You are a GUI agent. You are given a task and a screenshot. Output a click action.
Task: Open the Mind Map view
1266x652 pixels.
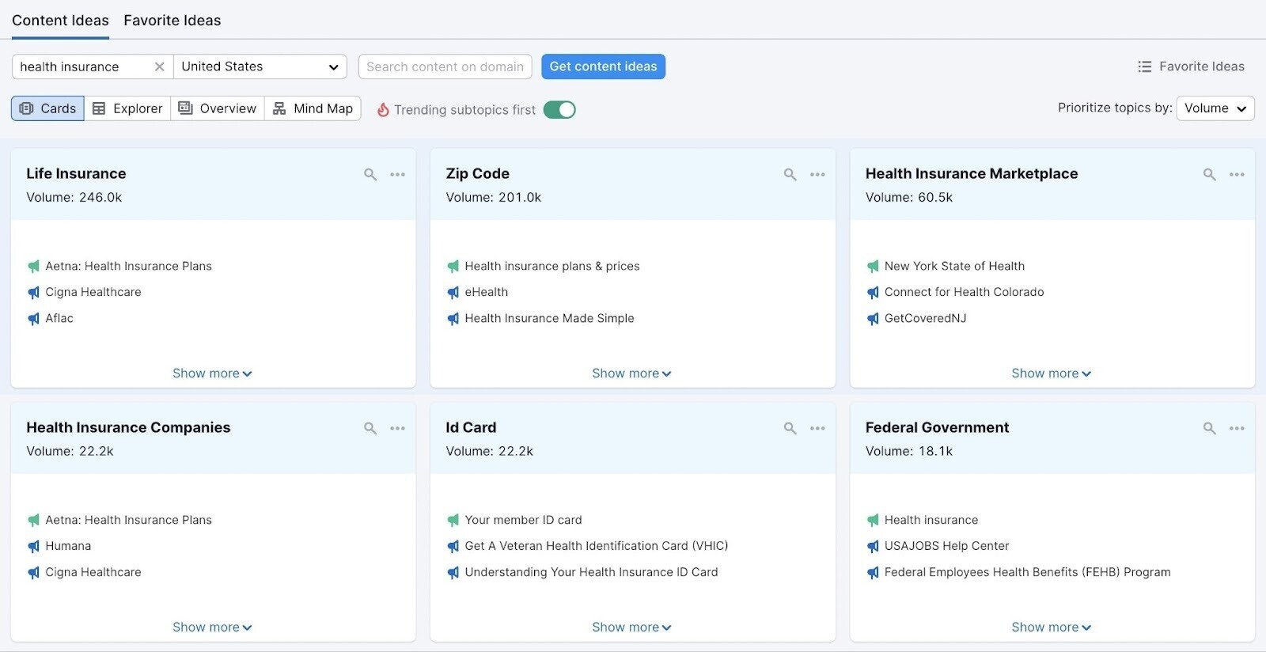tap(313, 108)
